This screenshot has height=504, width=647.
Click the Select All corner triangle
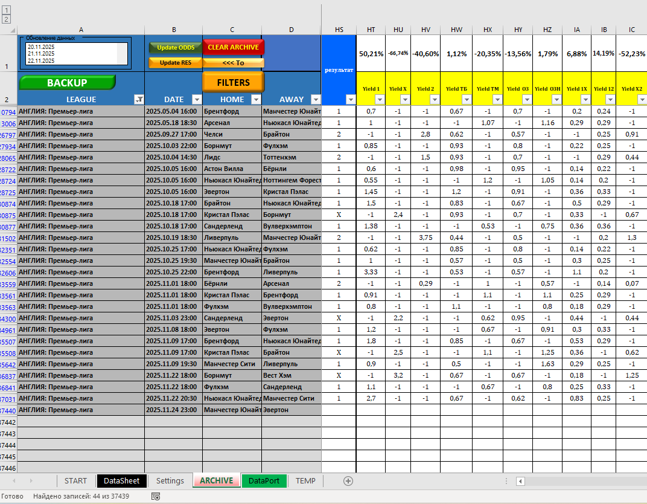pyautogui.click(x=8, y=30)
